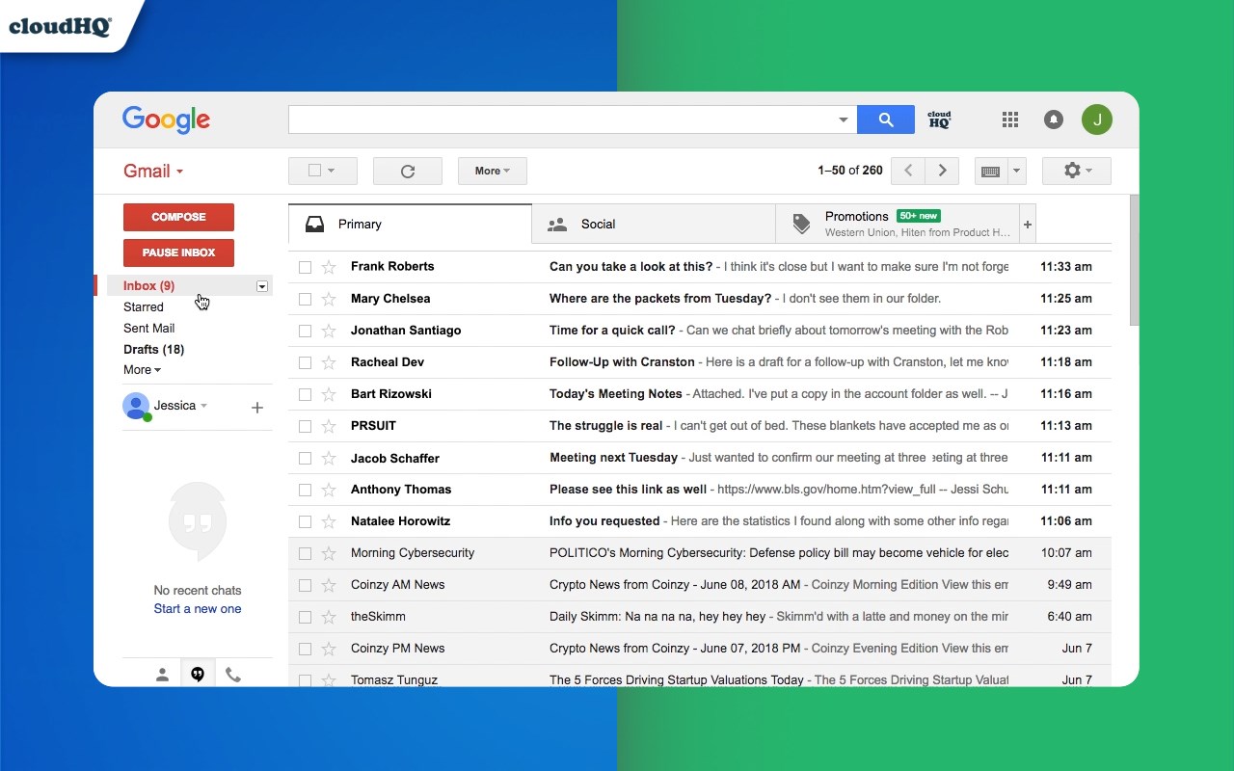1234x771 pixels.
Task: Star the Bart Rizowski email
Action: (x=329, y=394)
